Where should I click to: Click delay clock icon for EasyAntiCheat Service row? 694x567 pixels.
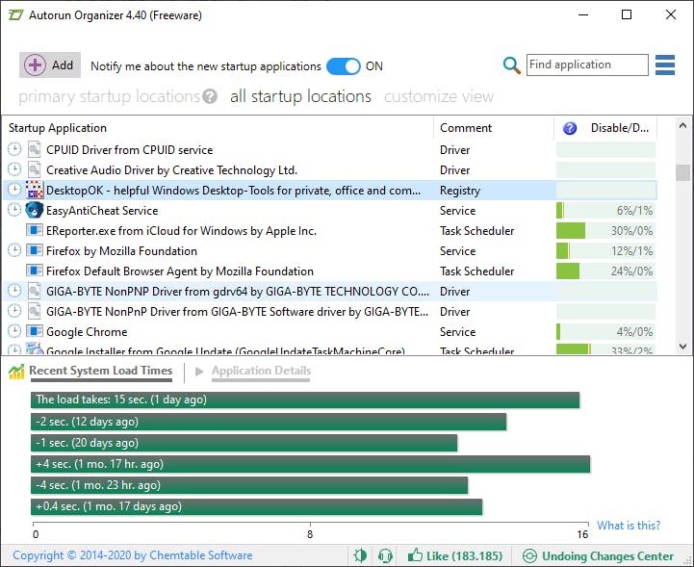coord(14,210)
